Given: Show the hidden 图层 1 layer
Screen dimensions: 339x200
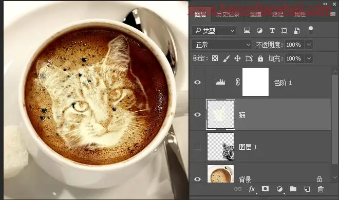Looking at the screenshot, I should pos(197,147).
